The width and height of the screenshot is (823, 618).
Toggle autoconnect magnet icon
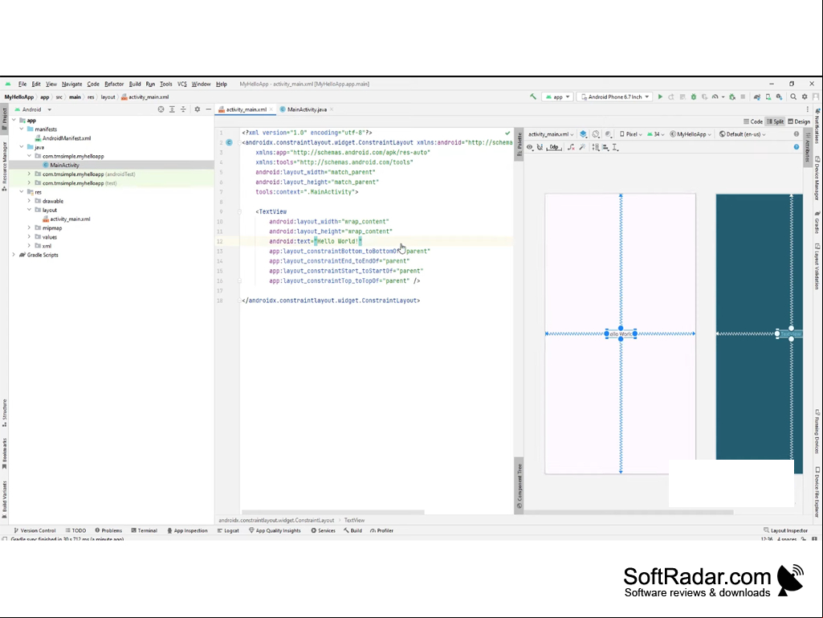(x=540, y=147)
